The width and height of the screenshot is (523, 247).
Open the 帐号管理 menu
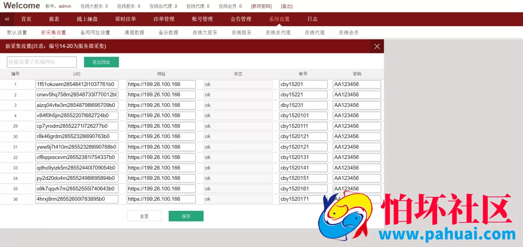tap(202, 19)
